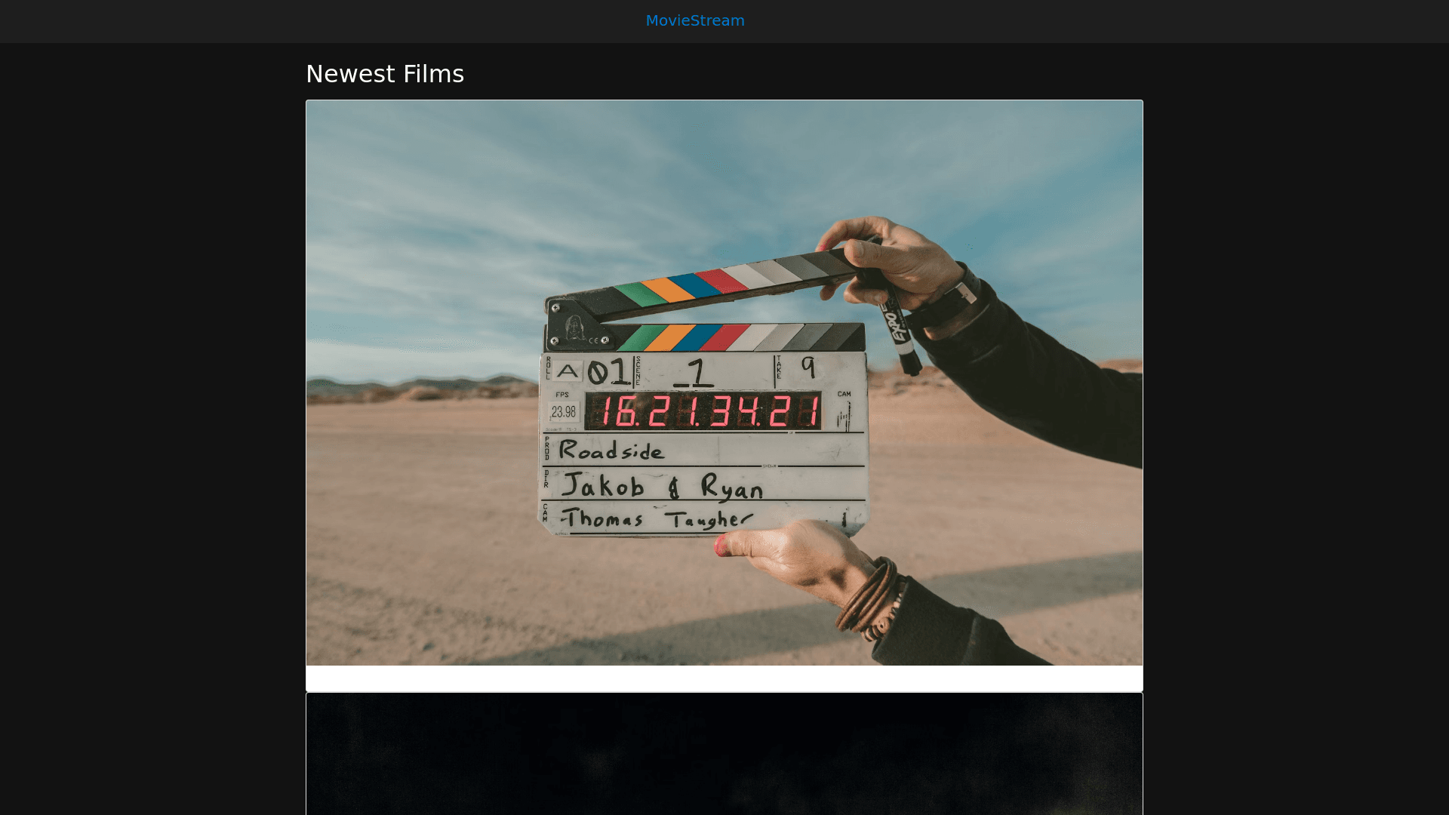Click the white footer of first film card

pos(724,678)
